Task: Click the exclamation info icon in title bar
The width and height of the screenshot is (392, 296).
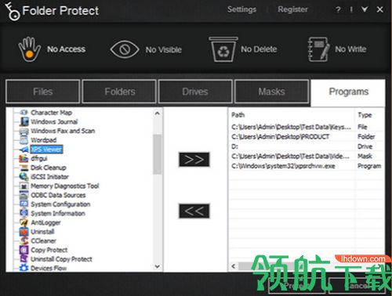Action: [351, 10]
